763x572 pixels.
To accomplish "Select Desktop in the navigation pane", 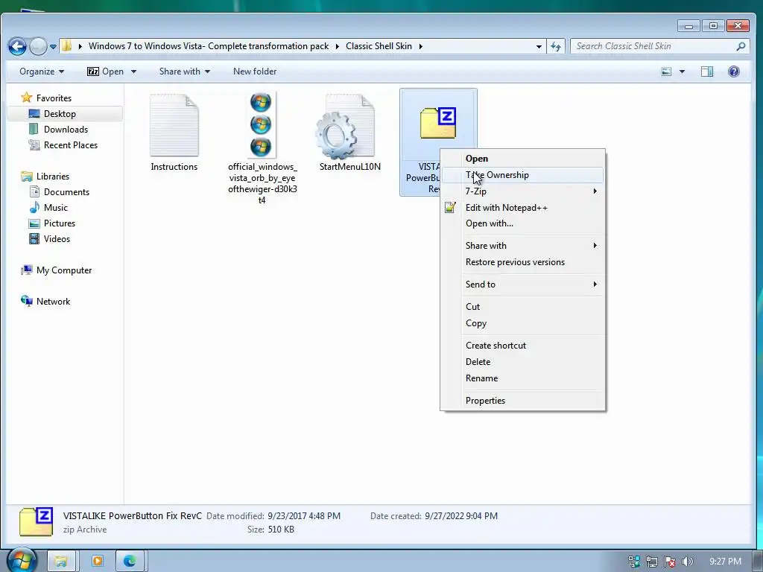I will click(60, 114).
